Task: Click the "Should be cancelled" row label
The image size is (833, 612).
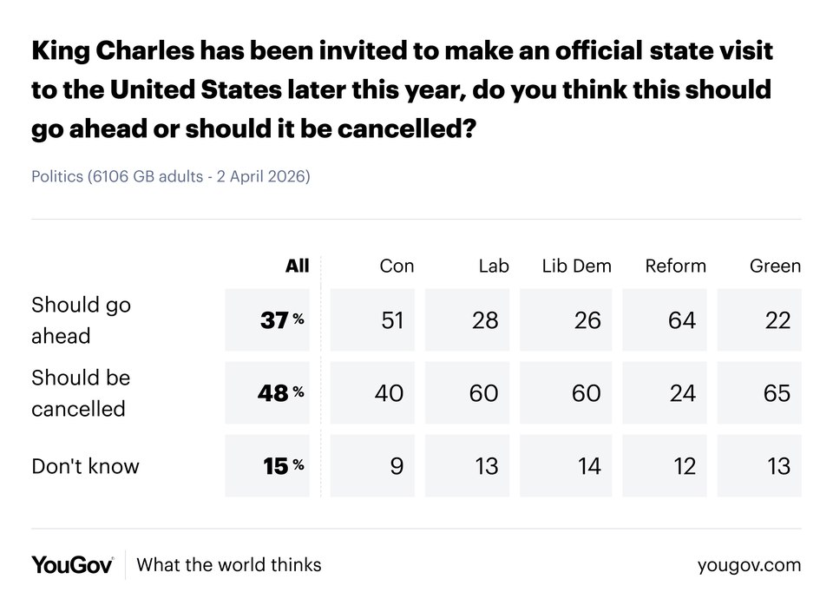Action: 81,393
